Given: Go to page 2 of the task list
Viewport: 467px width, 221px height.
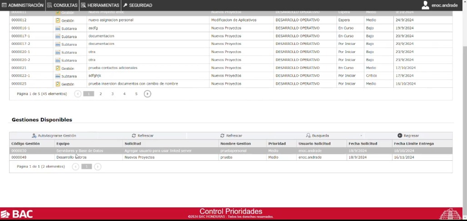Looking at the screenshot, I should click(x=101, y=94).
